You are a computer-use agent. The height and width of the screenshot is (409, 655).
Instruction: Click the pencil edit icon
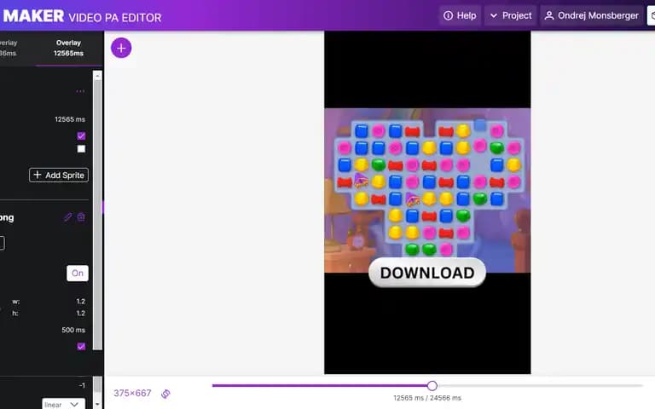tap(67, 216)
